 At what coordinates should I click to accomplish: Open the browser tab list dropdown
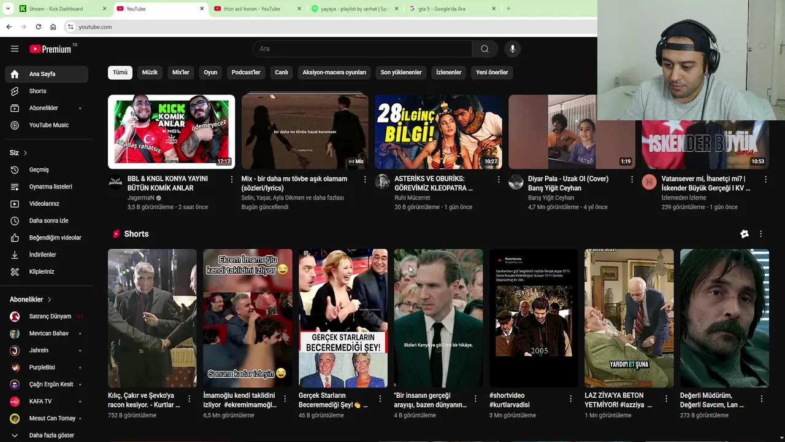pos(8,9)
